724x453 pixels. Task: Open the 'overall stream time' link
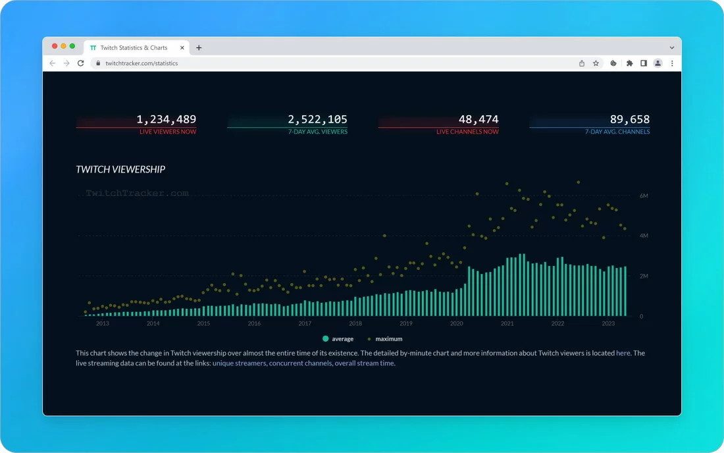tap(365, 363)
